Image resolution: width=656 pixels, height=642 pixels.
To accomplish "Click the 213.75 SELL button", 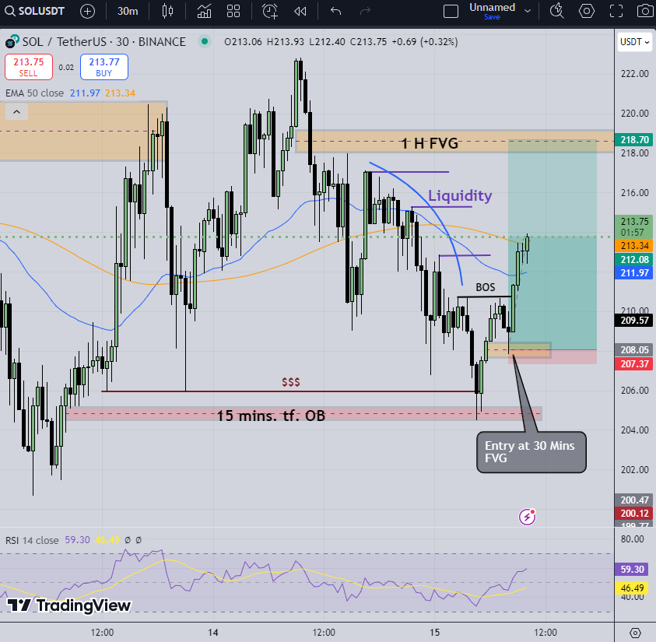I will [x=29, y=67].
